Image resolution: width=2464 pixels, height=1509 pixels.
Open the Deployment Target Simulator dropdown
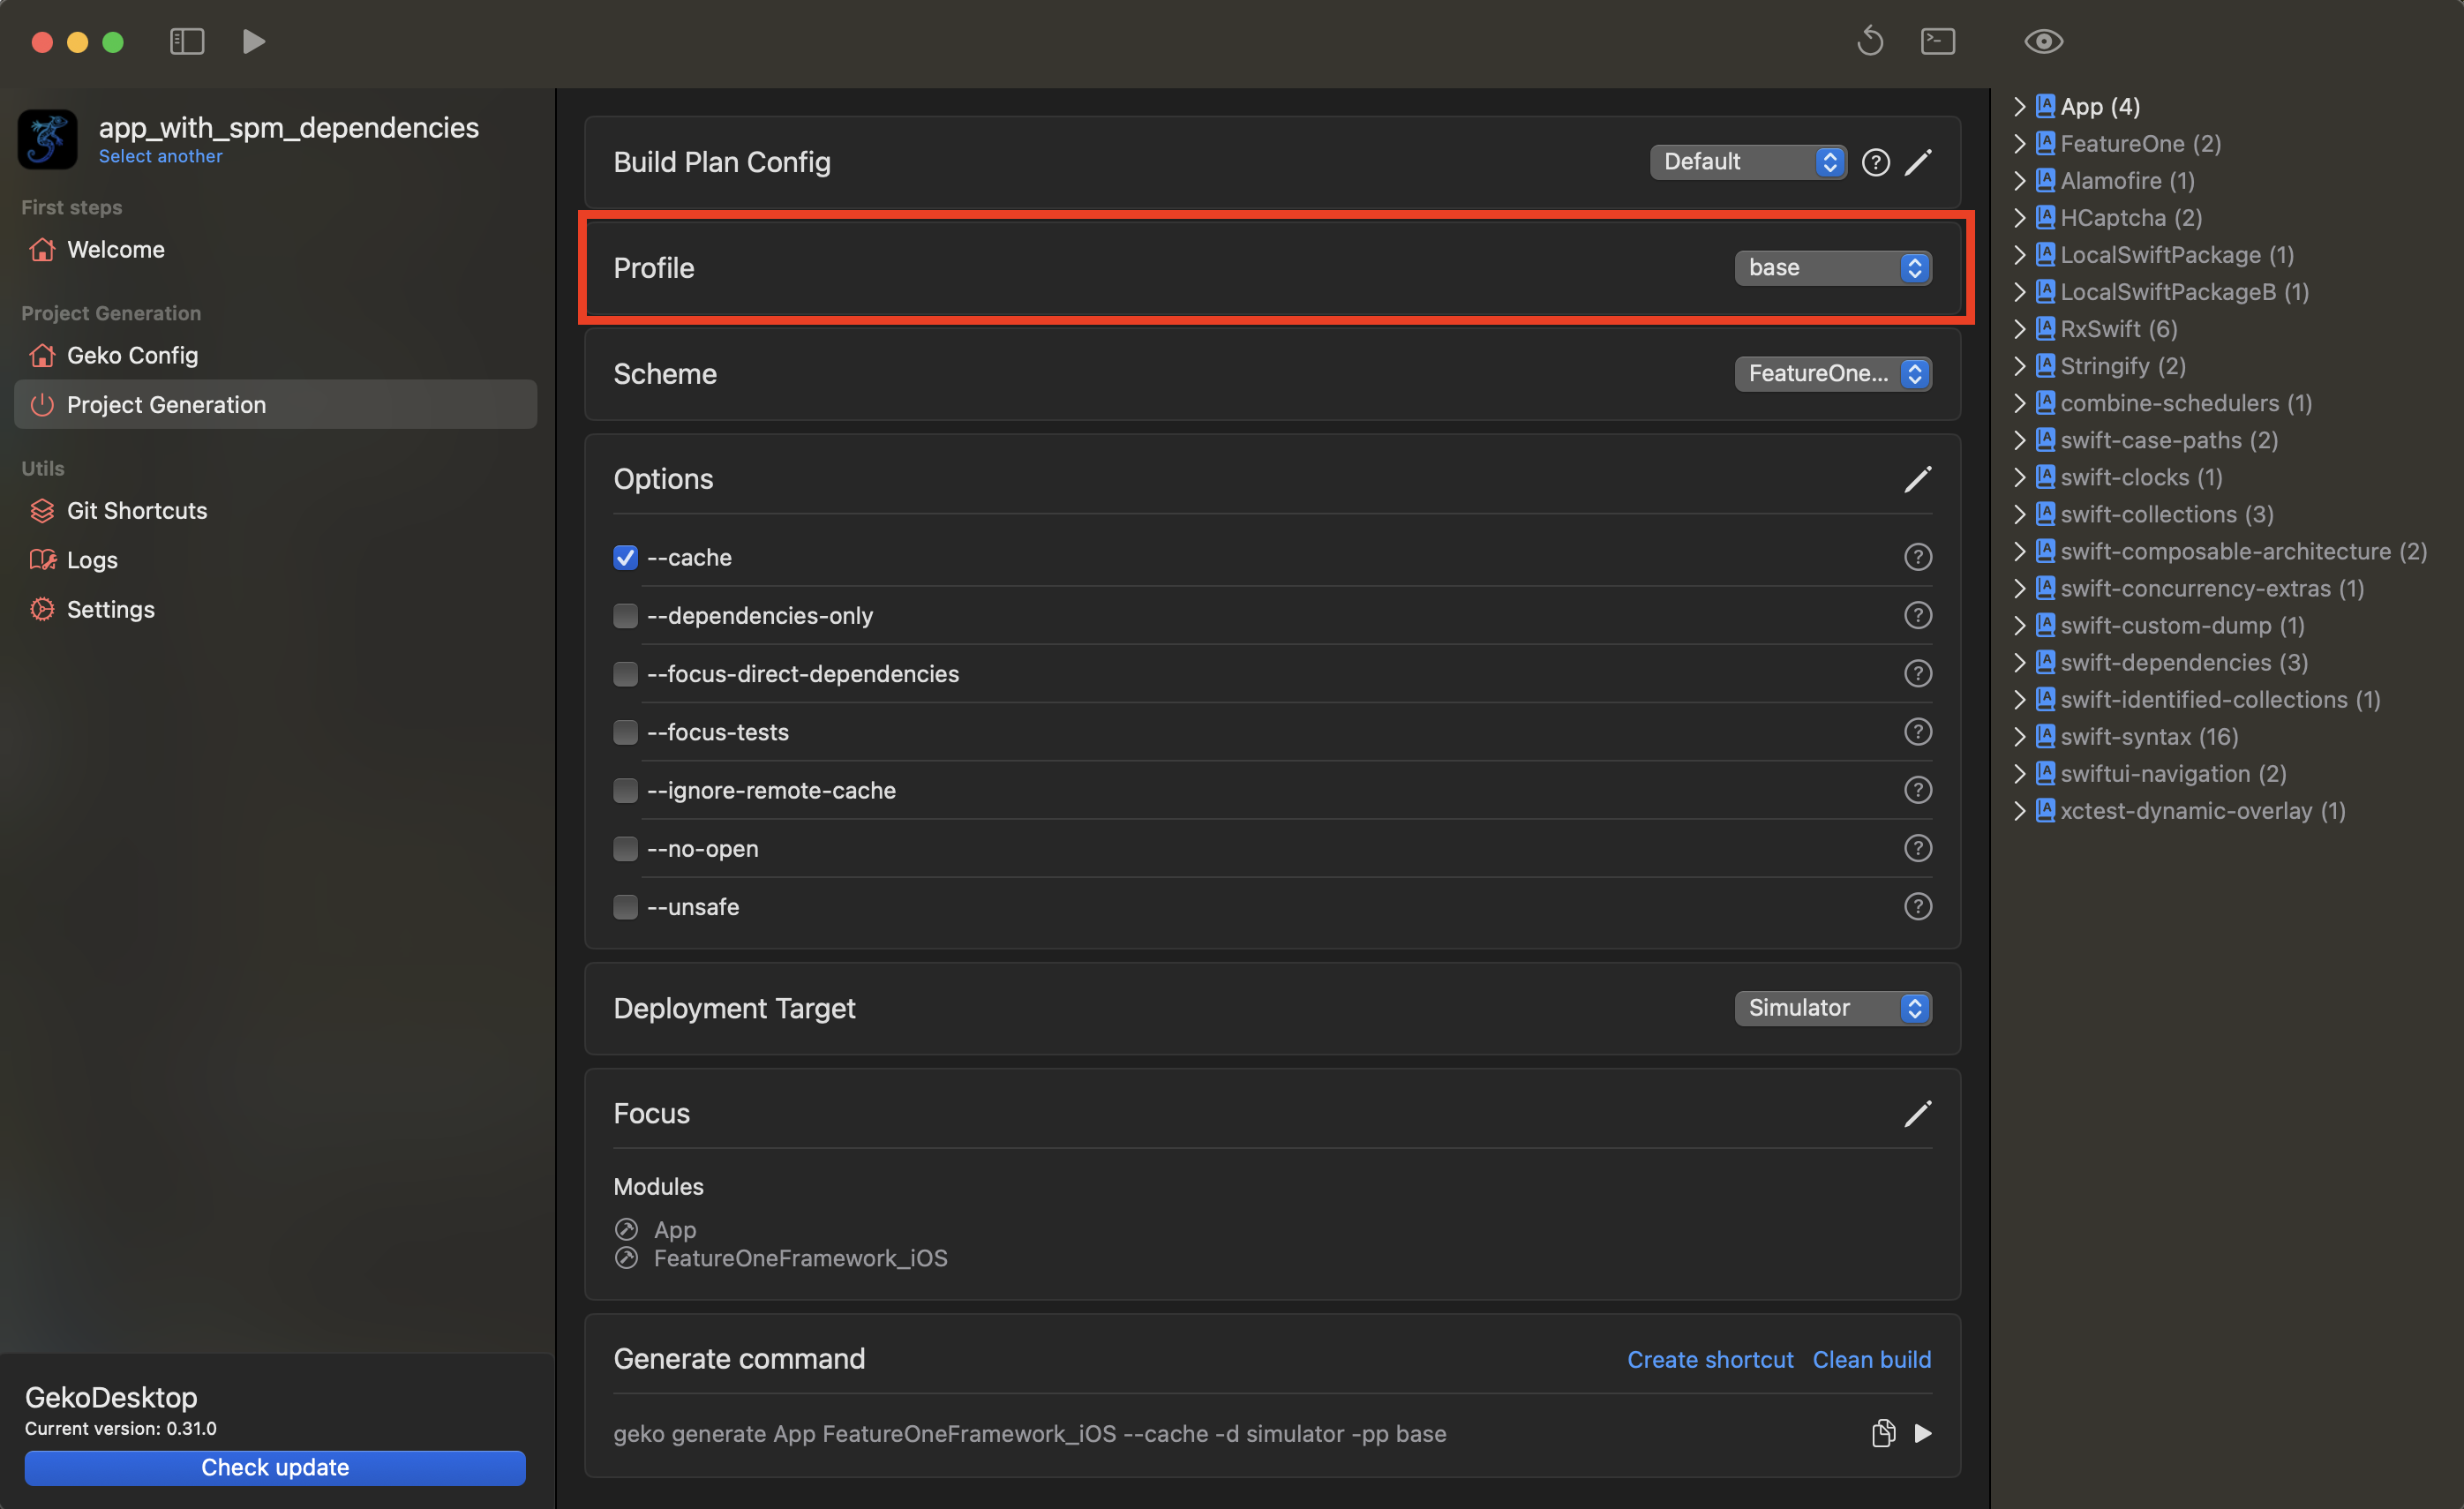[1832, 1007]
